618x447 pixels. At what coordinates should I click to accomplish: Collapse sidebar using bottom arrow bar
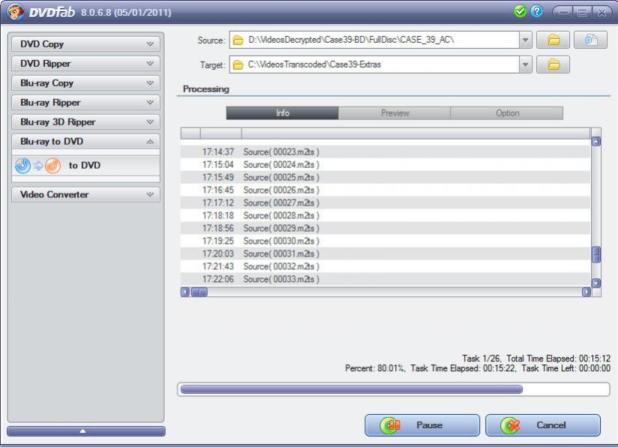pyautogui.click(x=86, y=430)
